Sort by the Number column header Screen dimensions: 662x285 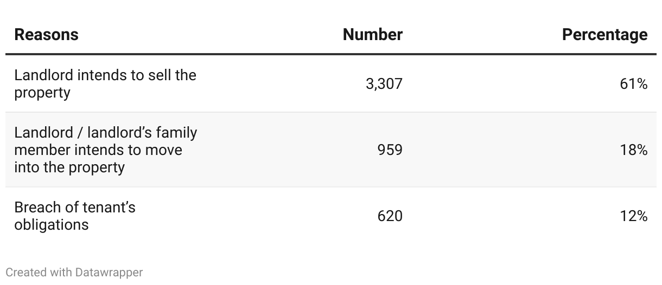pyautogui.click(x=373, y=35)
